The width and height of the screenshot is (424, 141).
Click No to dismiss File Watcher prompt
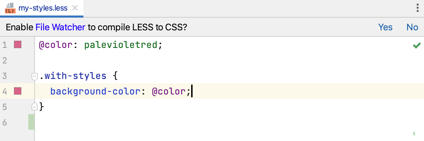tap(412, 27)
